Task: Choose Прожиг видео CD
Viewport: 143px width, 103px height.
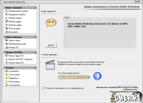Action: tap(16, 63)
